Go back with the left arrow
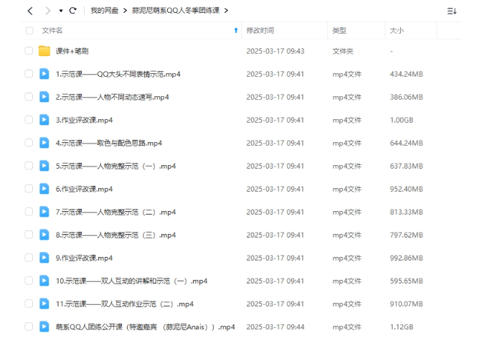The width and height of the screenshot is (482, 338). [30, 11]
